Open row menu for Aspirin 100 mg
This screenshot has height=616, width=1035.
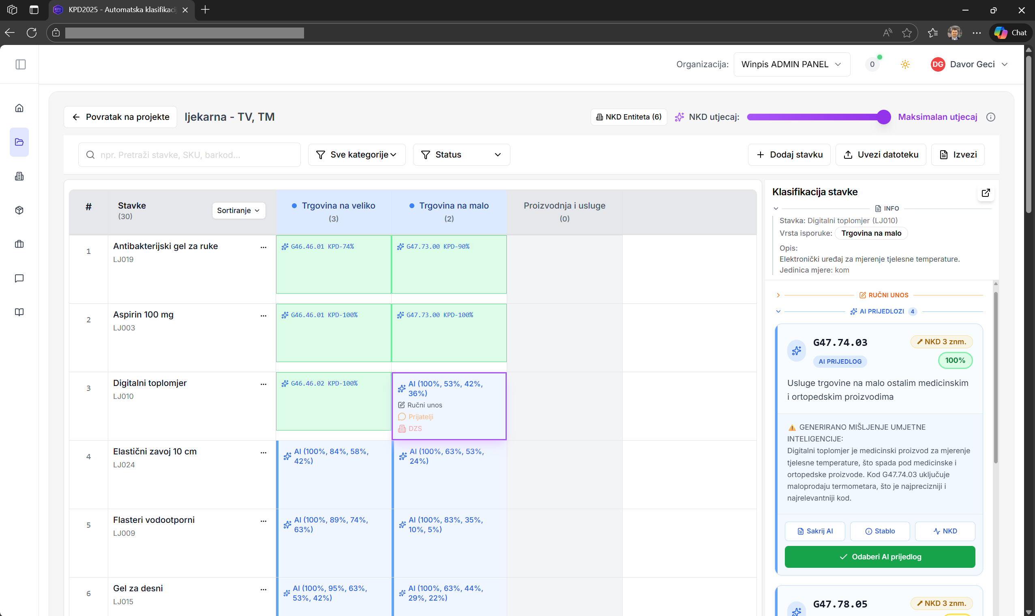click(x=263, y=315)
